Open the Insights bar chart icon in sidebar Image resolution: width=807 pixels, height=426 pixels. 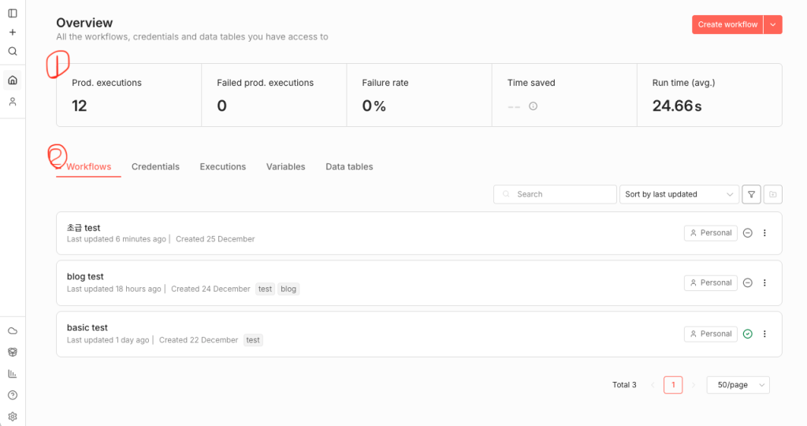click(x=13, y=374)
